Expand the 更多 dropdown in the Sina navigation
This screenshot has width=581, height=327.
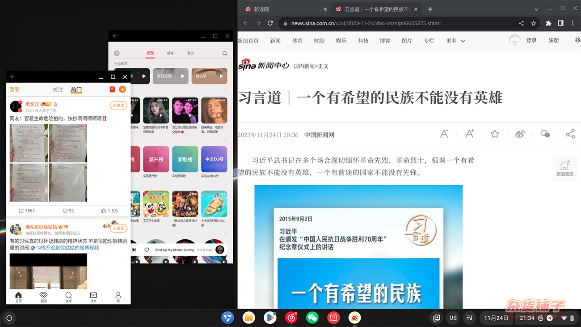(x=455, y=41)
